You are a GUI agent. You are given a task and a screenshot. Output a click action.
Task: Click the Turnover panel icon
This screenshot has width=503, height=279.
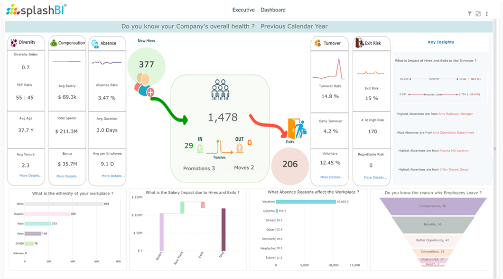click(317, 42)
